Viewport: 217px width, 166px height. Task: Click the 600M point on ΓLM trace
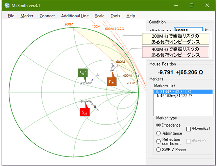coord(117,65)
